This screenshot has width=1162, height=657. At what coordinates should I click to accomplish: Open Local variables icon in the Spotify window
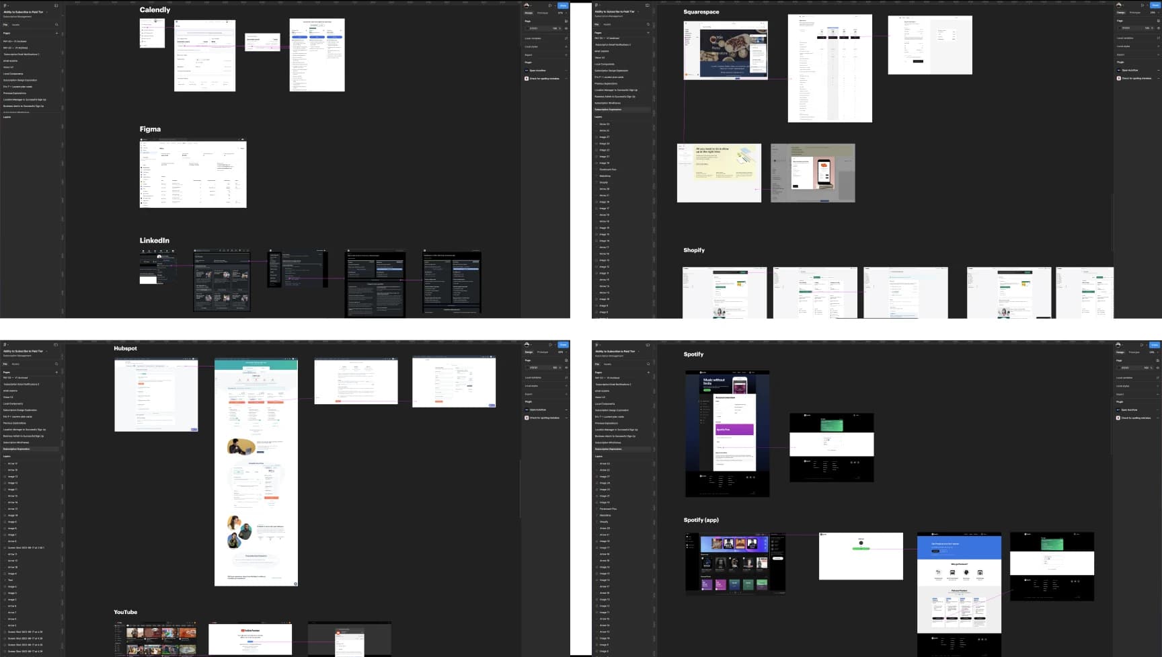(1158, 377)
